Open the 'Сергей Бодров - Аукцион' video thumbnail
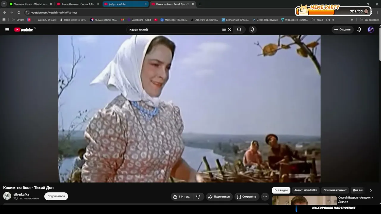 [x=304, y=200]
